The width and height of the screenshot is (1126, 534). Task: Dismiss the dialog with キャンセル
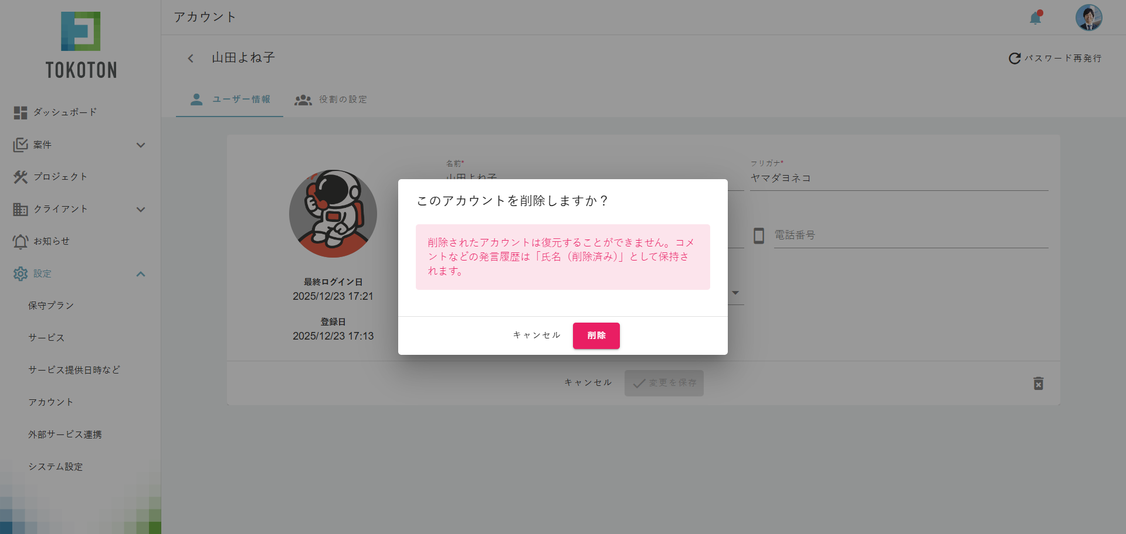coord(535,335)
